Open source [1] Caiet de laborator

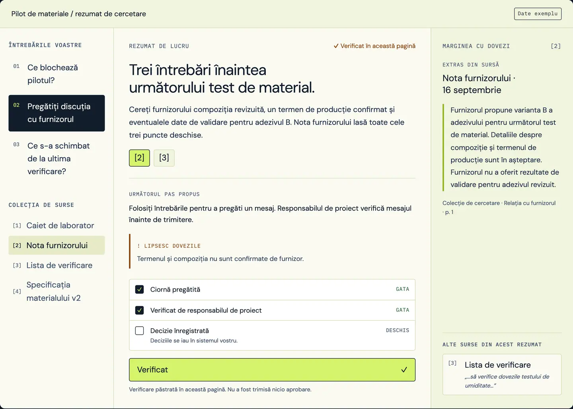(x=57, y=226)
